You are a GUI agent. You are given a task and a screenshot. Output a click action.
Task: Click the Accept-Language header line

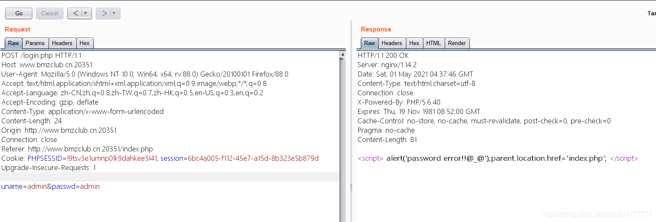coord(132,93)
